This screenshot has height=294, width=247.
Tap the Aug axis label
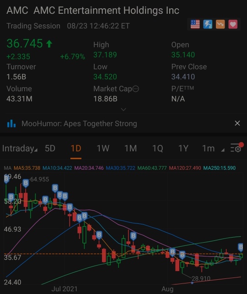(x=167, y=289)
